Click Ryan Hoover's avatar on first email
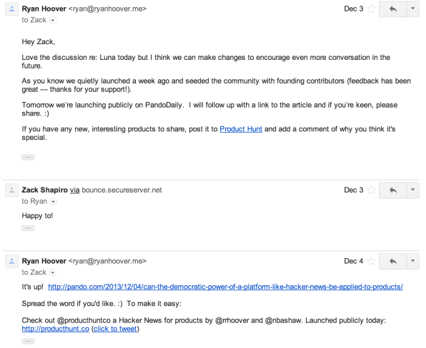Screen dimensions: 426x348 [x=11, y=9]
